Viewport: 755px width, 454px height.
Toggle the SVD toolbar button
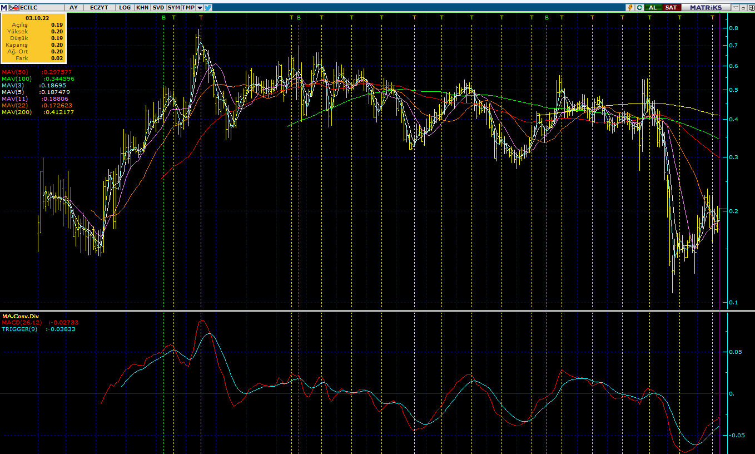tap(158, 8)
